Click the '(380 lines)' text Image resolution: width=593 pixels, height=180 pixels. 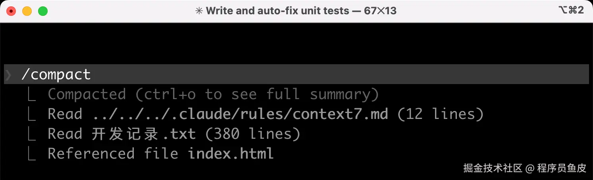[x=253, y=134]
